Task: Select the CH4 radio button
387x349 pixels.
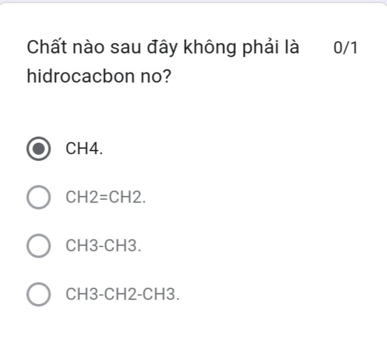Action: 39,148
